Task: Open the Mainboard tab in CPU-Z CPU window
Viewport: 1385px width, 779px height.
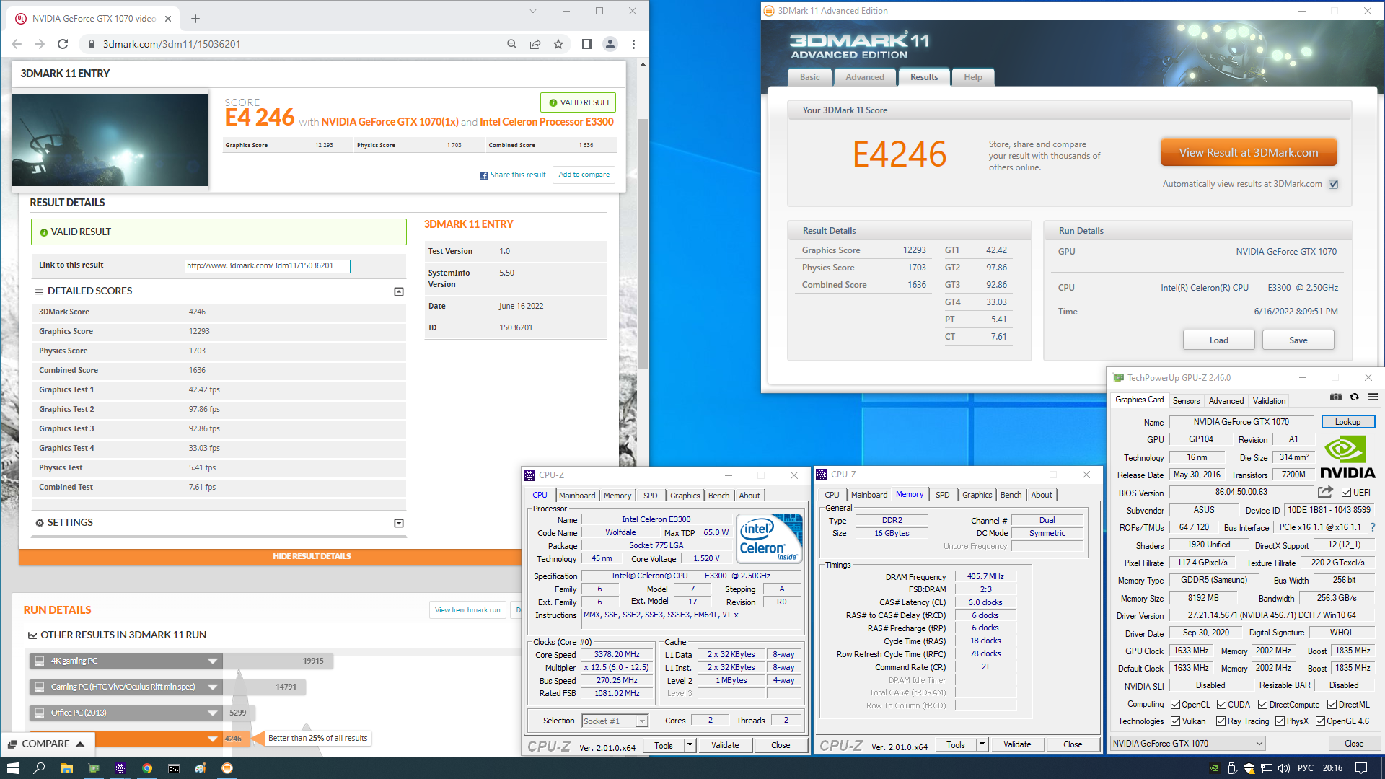Action: coord(577,496)
